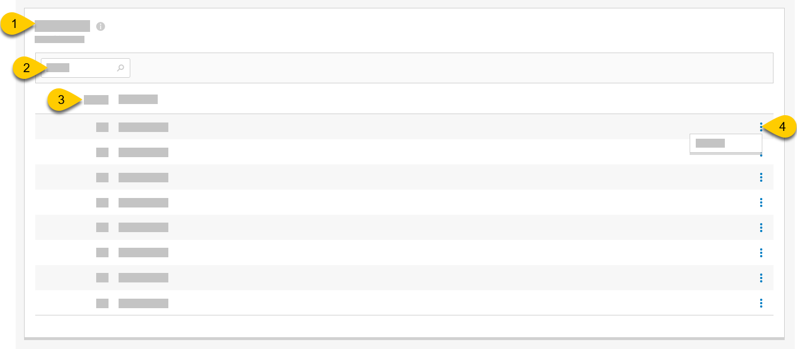Open the kebab menu on the seventh row
The image size is (797, 349).
(x=761, y=277)
